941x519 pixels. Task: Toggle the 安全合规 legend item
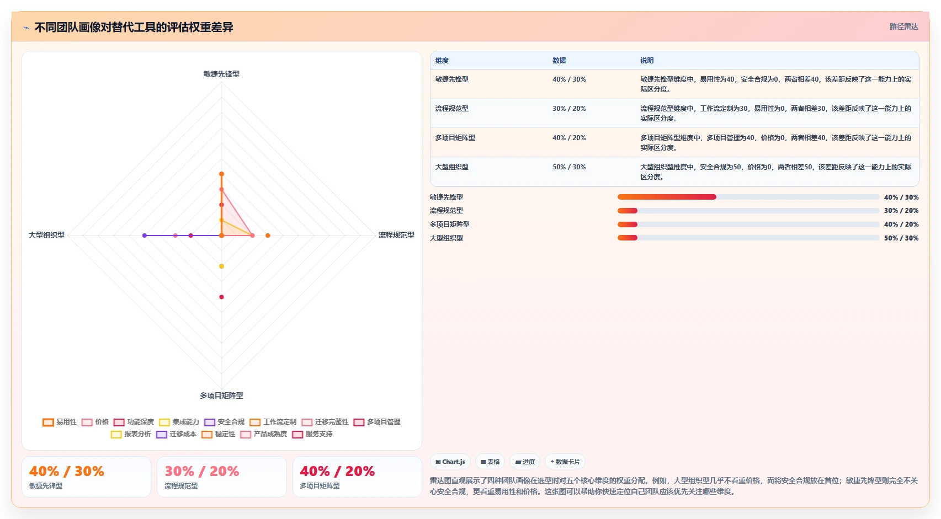224,422
